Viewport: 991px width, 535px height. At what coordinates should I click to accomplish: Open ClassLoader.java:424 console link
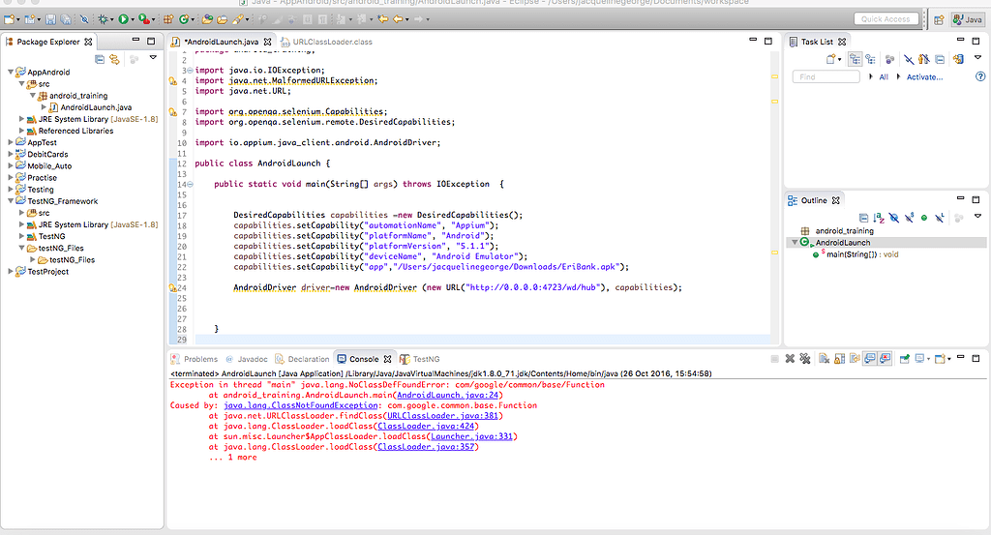tap(426, 427)
